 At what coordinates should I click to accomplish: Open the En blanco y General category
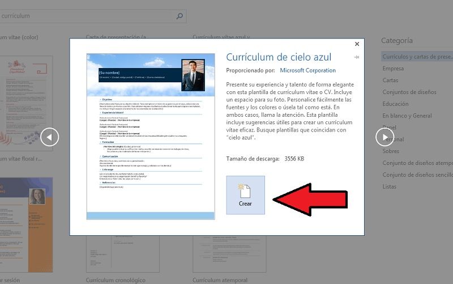click(x=407, y=116)
